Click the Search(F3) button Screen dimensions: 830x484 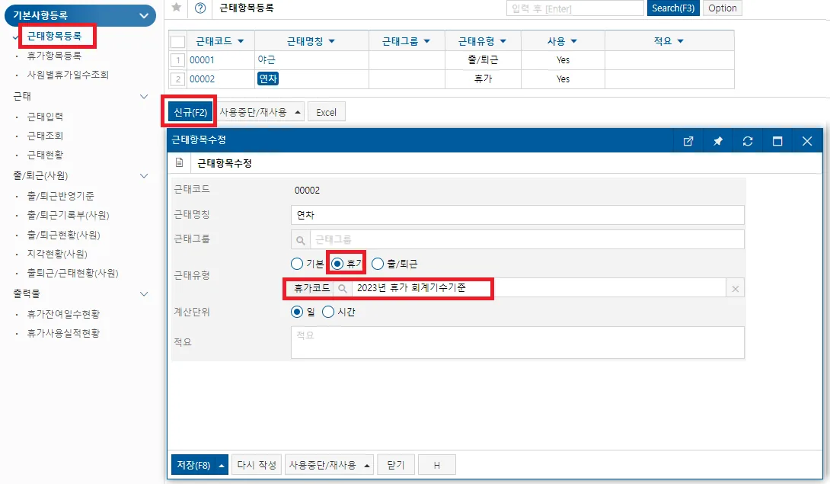coord(673,8)
